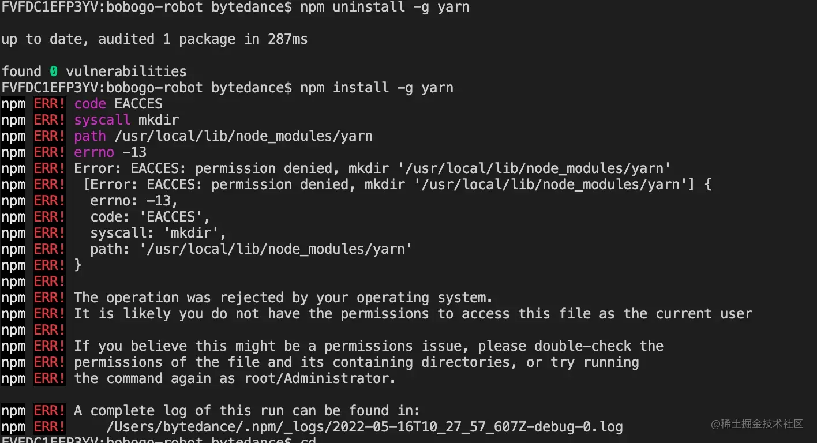Click the "syscall: 'mkdir'," object property
The width and height of the screenshot is (817, 443).
[158, 233]
